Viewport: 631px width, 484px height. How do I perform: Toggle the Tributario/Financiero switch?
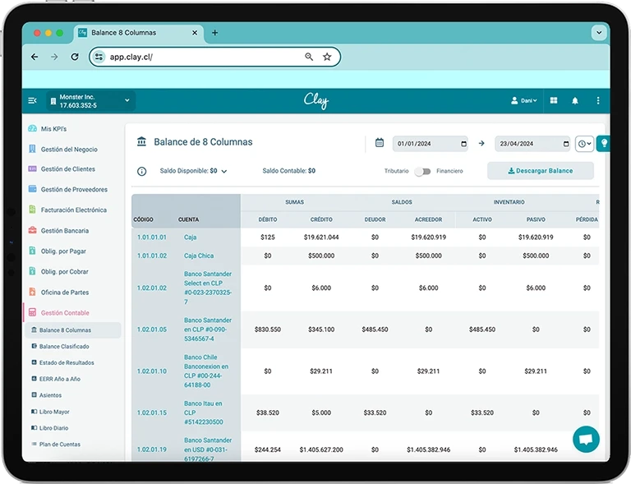[423, 172]
